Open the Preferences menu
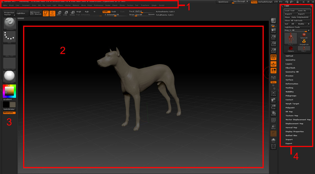The height and width of the screenshot is (174, 315). tap(99, 6)
